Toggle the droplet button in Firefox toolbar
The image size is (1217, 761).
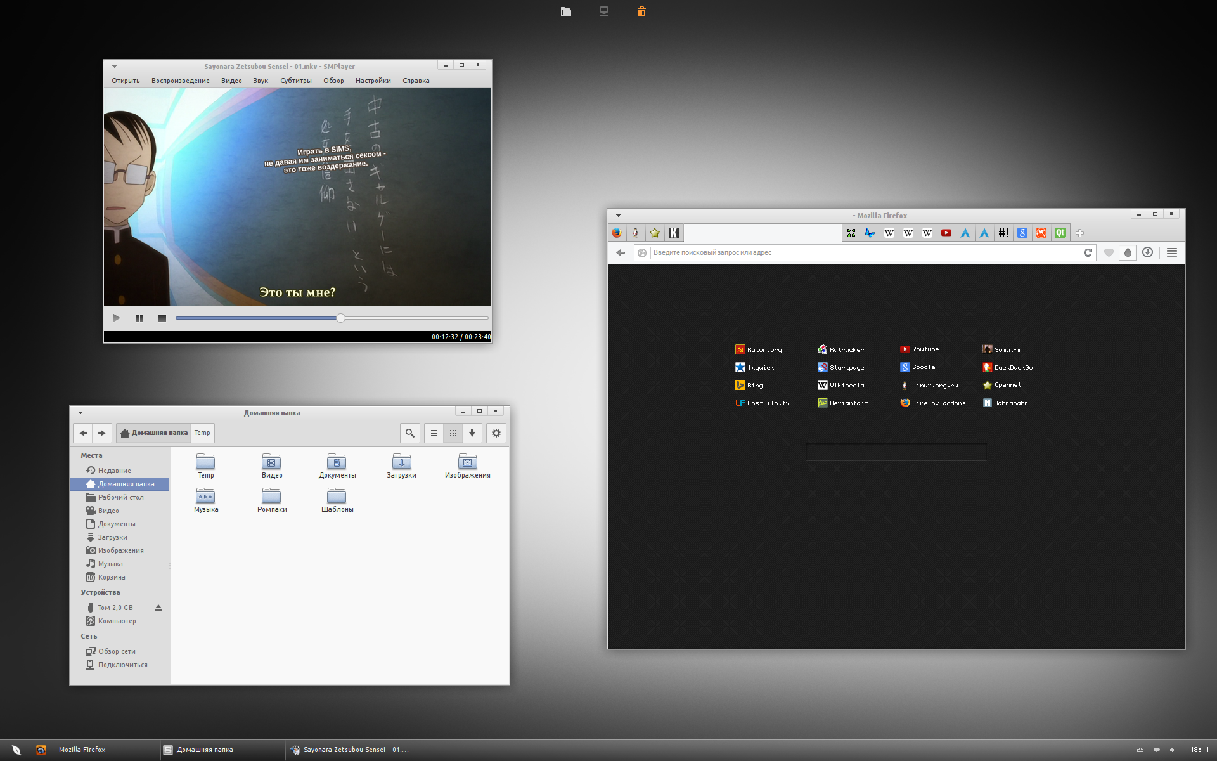(1128, 252)
